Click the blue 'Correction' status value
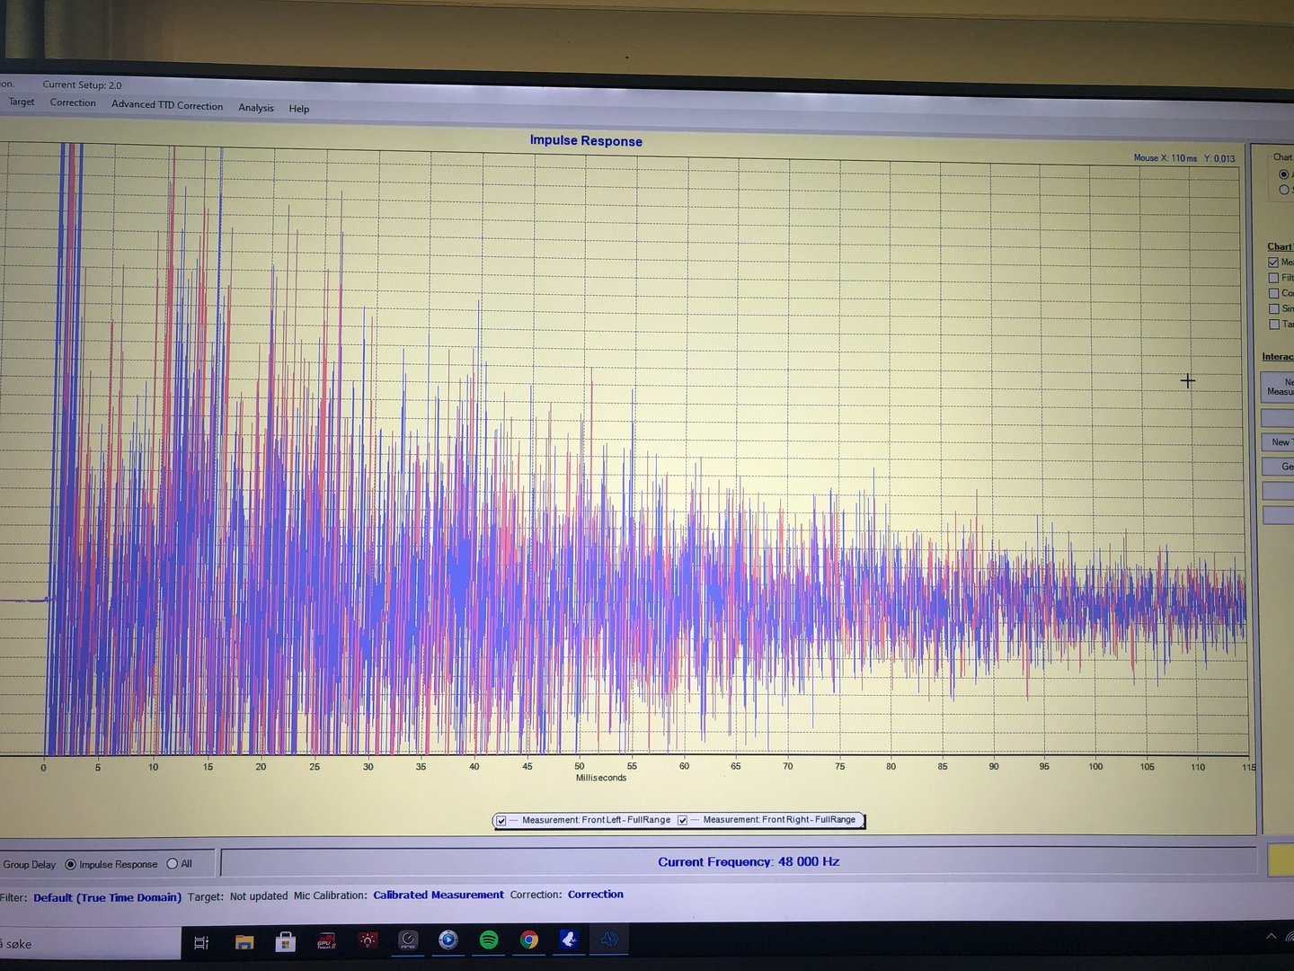This screenshot has width=1294, height=971. [x=596, y=895]
